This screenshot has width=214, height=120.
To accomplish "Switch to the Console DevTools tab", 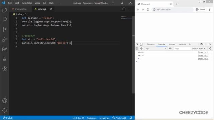I will point(162,44).
